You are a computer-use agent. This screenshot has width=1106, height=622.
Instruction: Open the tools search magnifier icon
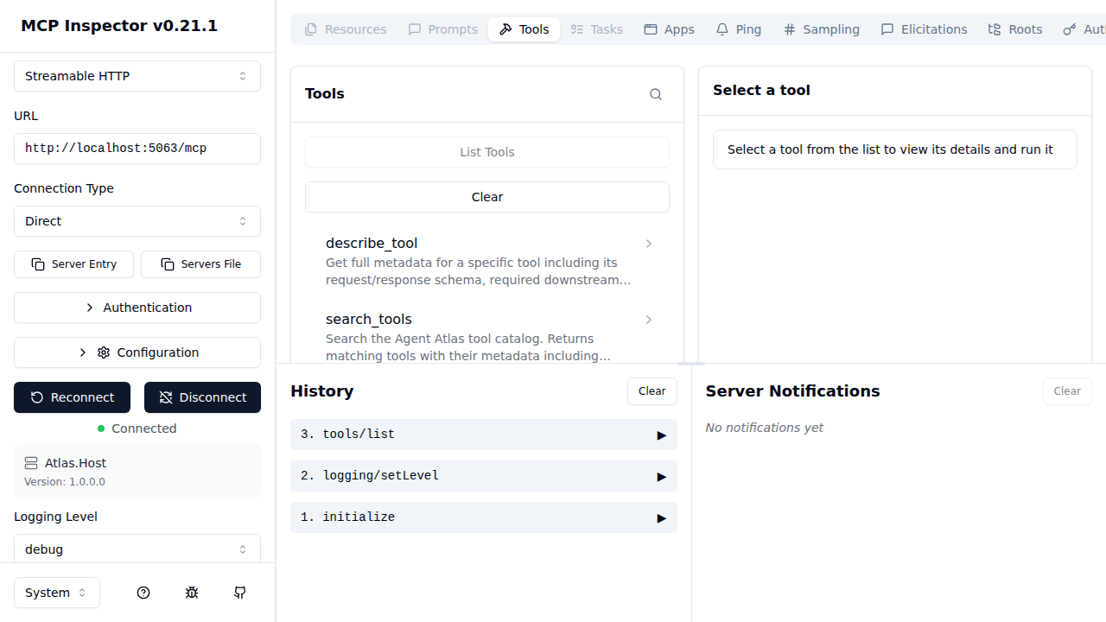click(x=655, y=93)
